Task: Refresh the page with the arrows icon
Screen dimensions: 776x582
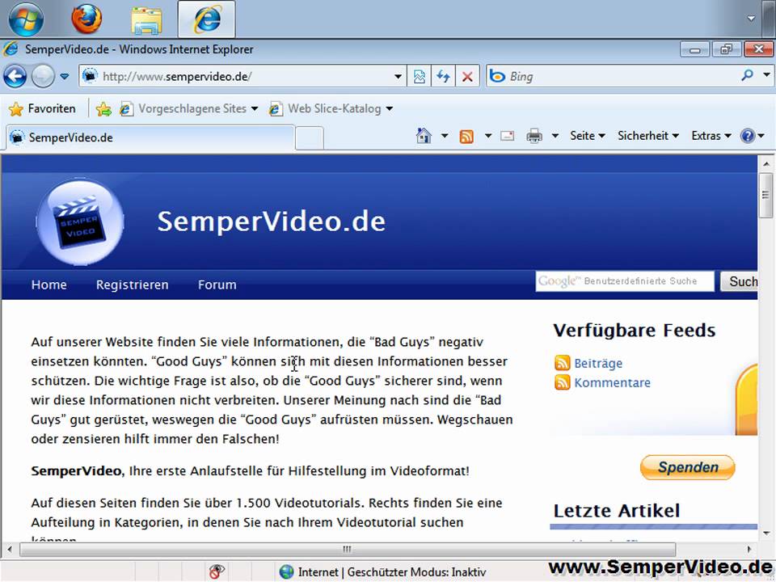Action: pos(443,77)
